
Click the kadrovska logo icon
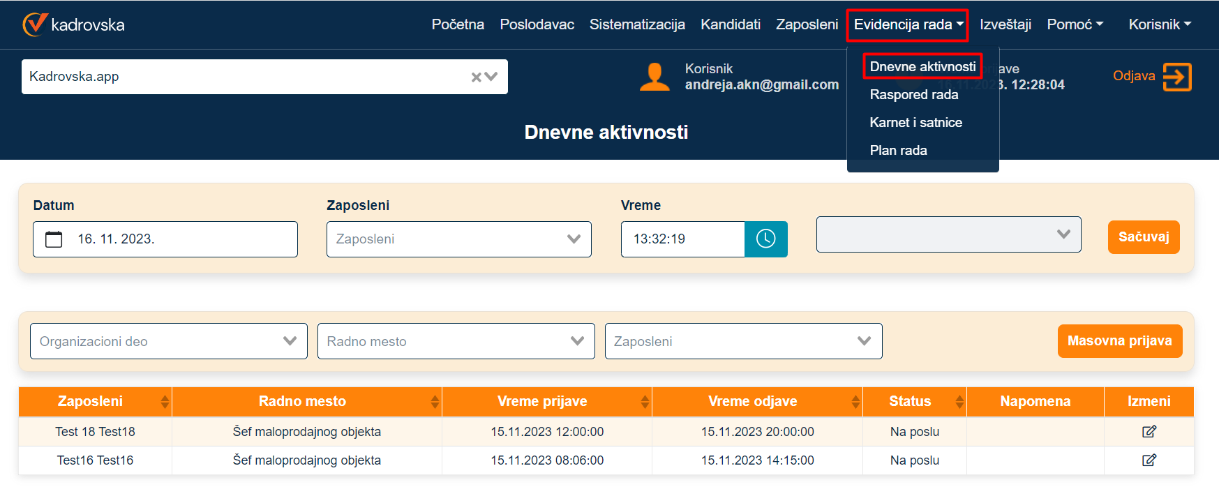tap(34, 24)
